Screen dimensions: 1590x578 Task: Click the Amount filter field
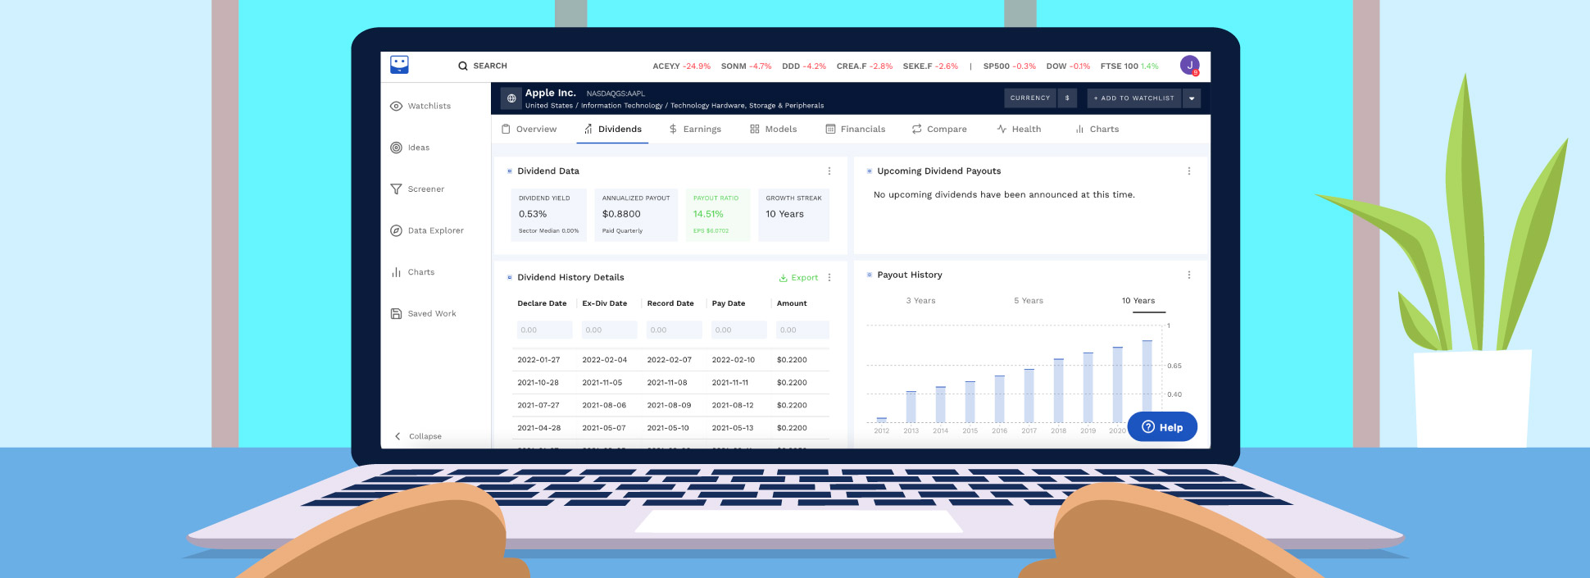pos(802,330)
